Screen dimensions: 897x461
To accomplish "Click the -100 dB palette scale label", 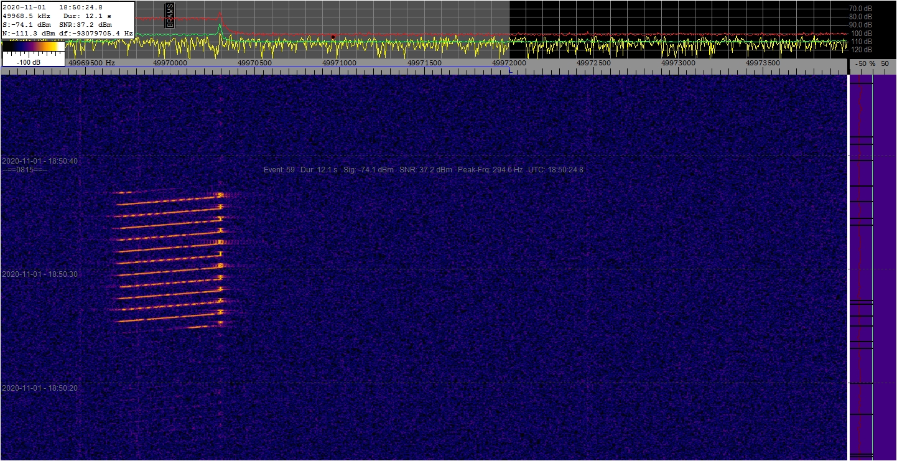I will pyautogui.click(x=29, y=63).
